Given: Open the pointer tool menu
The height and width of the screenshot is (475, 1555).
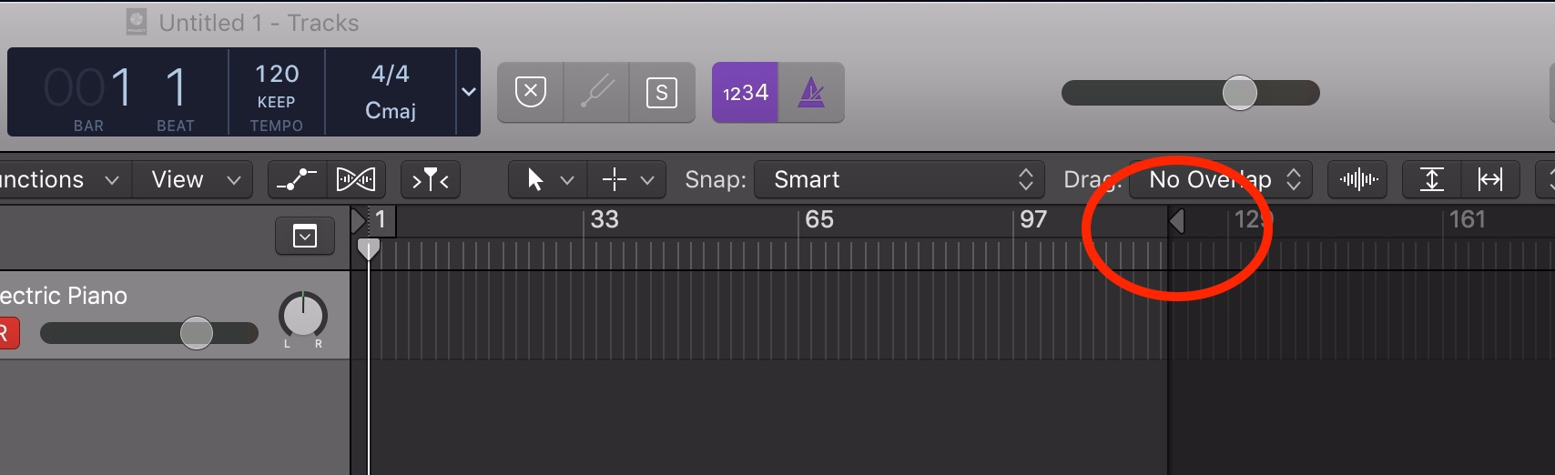Looking at the screenshot, I should (548, 179).
